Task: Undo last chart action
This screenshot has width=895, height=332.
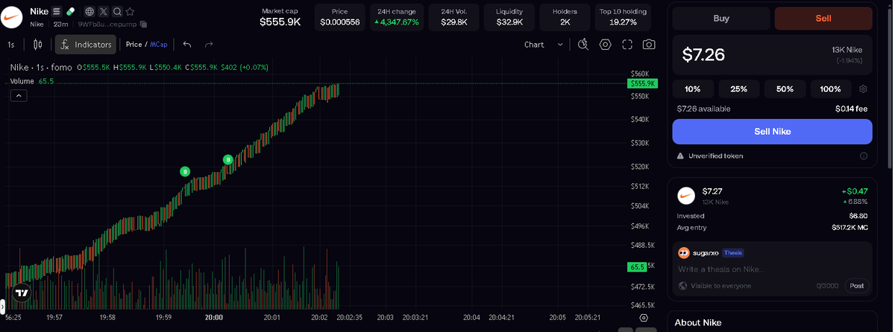Action: tap(186, 45)
